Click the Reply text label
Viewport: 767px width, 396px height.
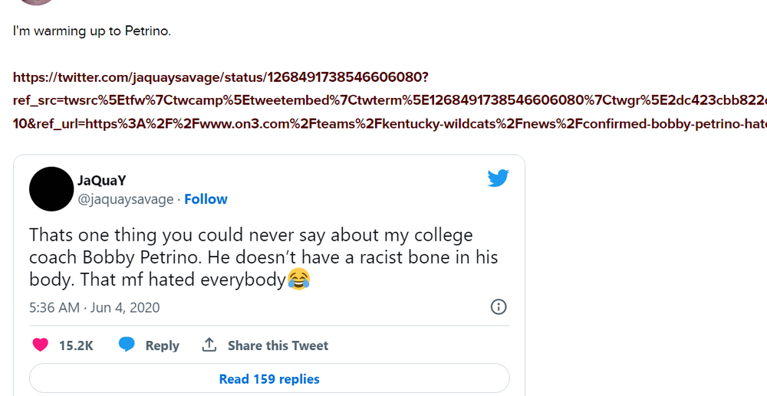[x=162, y=345]
